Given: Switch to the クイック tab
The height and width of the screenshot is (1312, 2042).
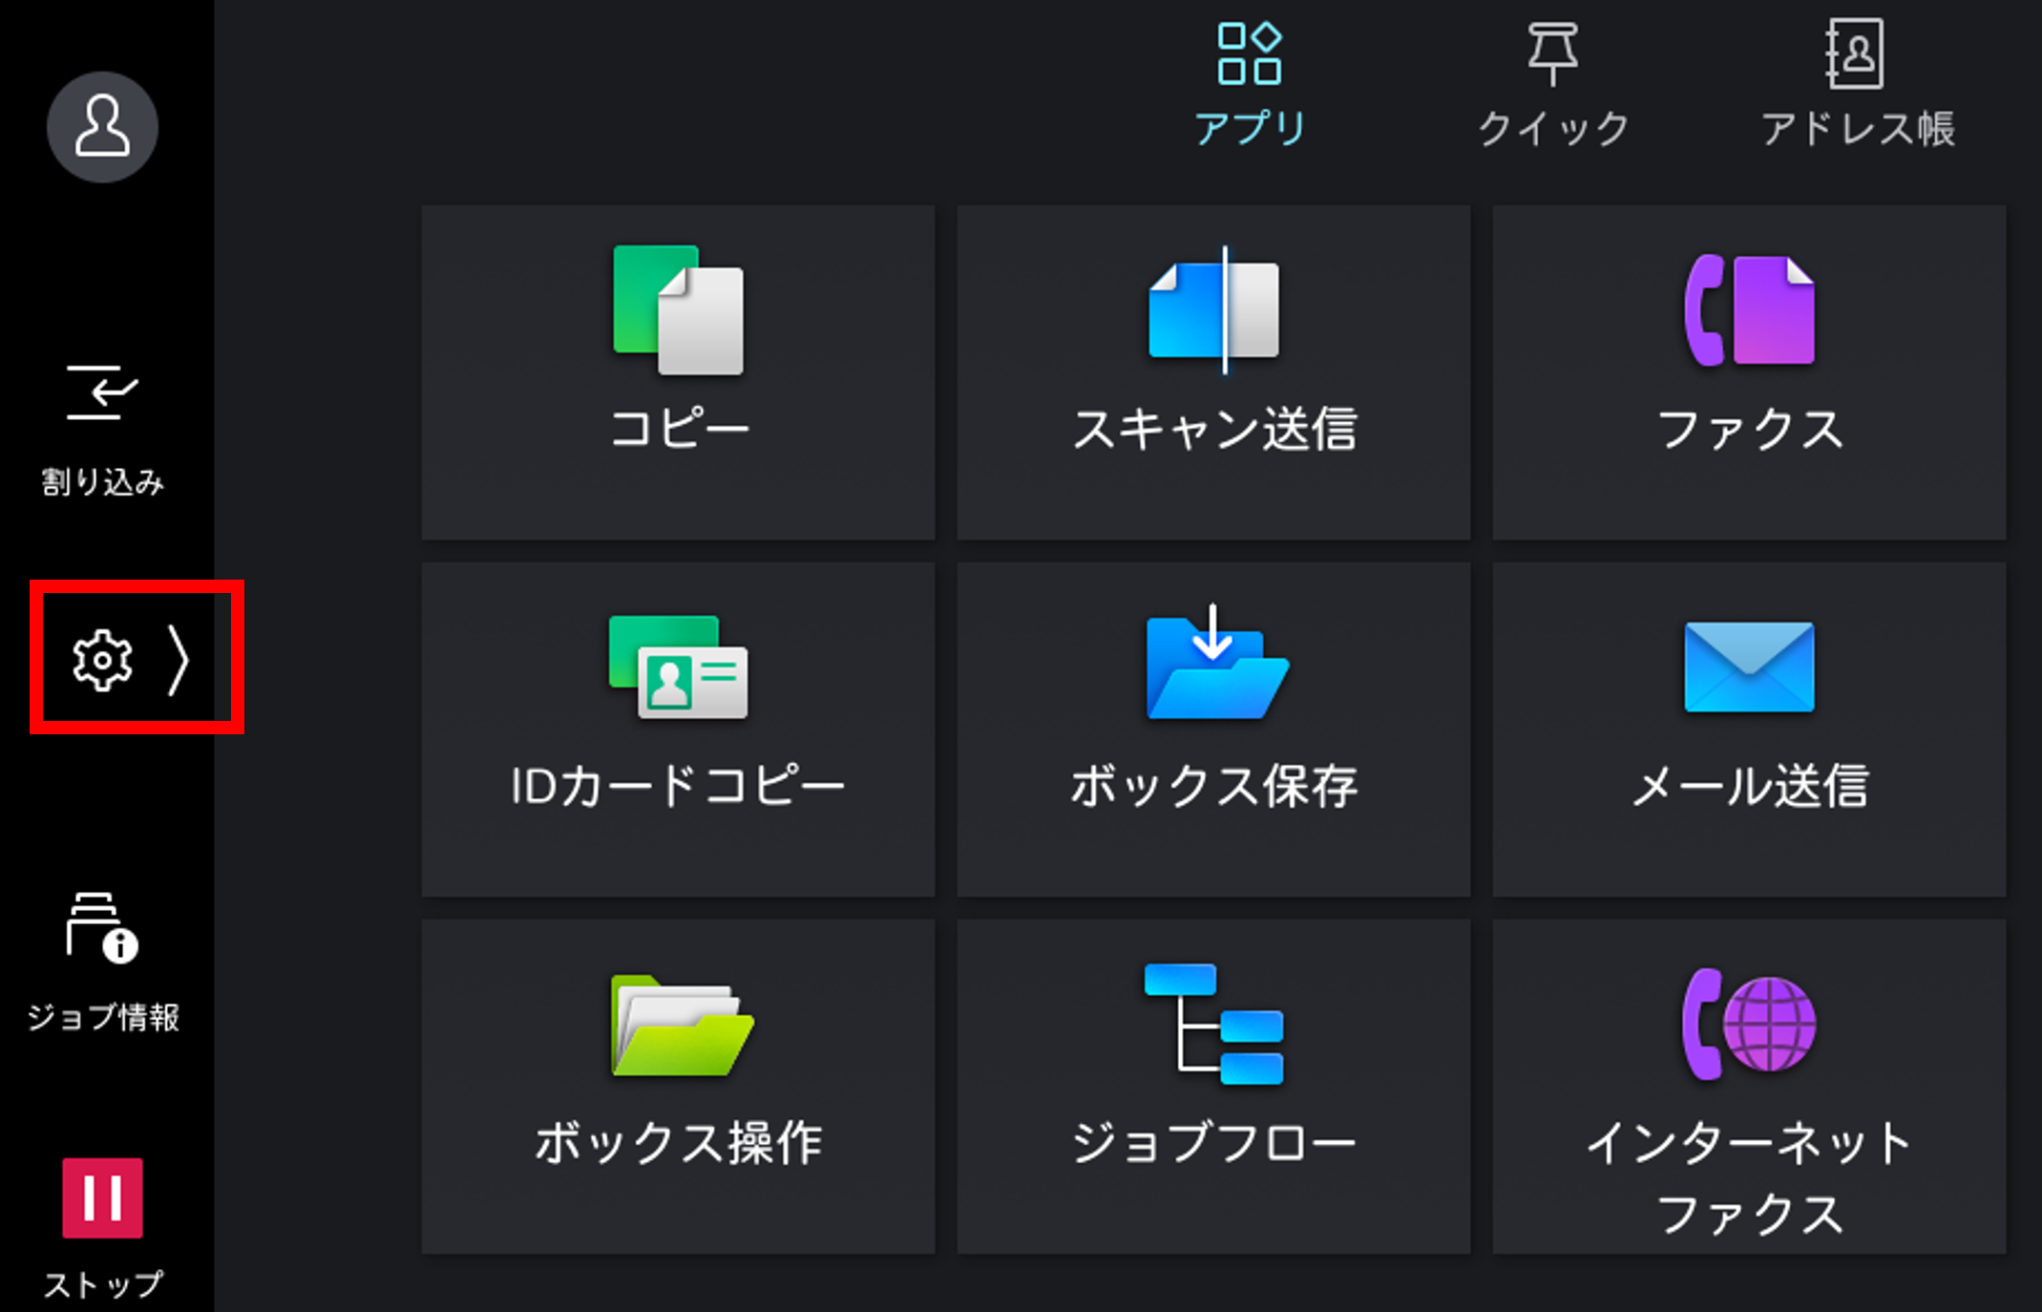Looking at the screenshot, I should coord(1553,84).
